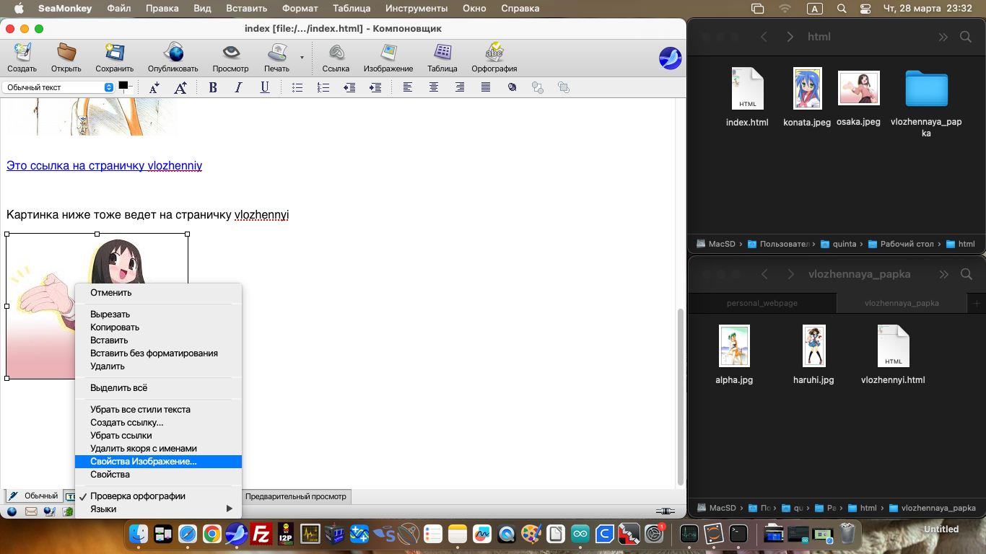Open the Mail icon in the status bar
The height and width of the screenshot is (554, 986).
(31, 511)
